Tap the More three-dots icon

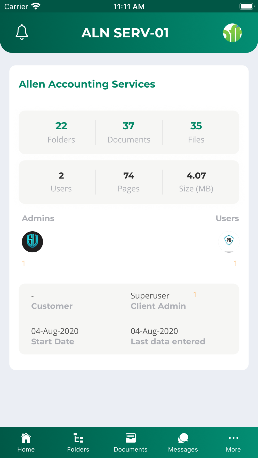click(233, 438)
